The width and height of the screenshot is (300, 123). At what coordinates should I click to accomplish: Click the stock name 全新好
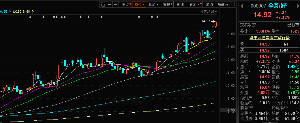tap(278, 6)
